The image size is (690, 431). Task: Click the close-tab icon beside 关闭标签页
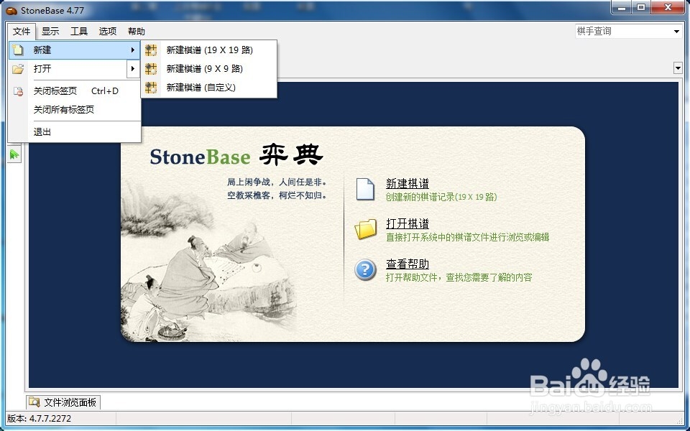point(18,91)
